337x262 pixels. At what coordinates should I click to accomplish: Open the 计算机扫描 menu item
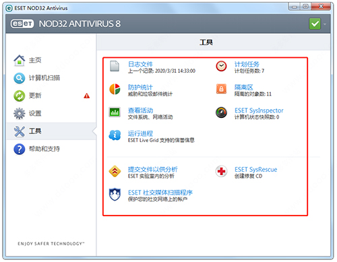point(44,78)
